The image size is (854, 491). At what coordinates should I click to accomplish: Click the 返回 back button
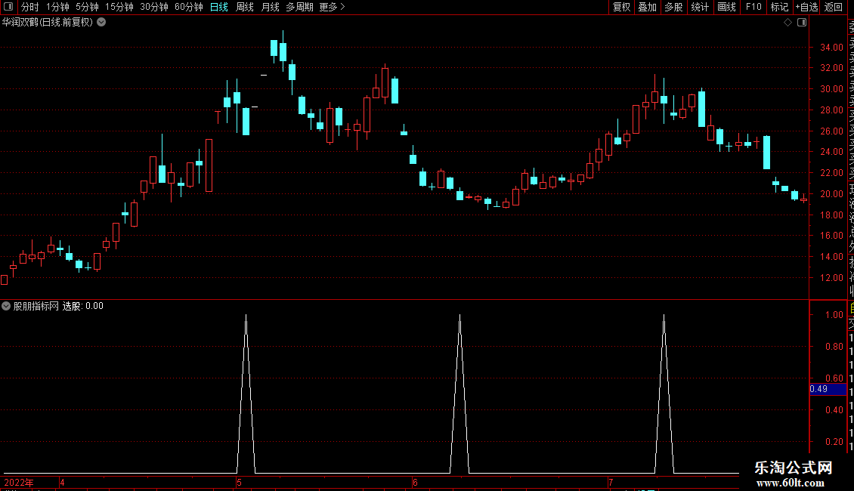834,7
